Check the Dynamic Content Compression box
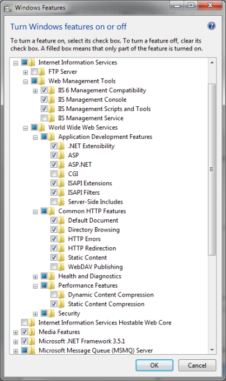This screenshot has width=226, height=381. 54,295
